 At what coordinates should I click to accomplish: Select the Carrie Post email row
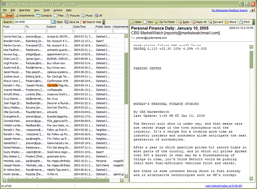[x=63, y=36]
